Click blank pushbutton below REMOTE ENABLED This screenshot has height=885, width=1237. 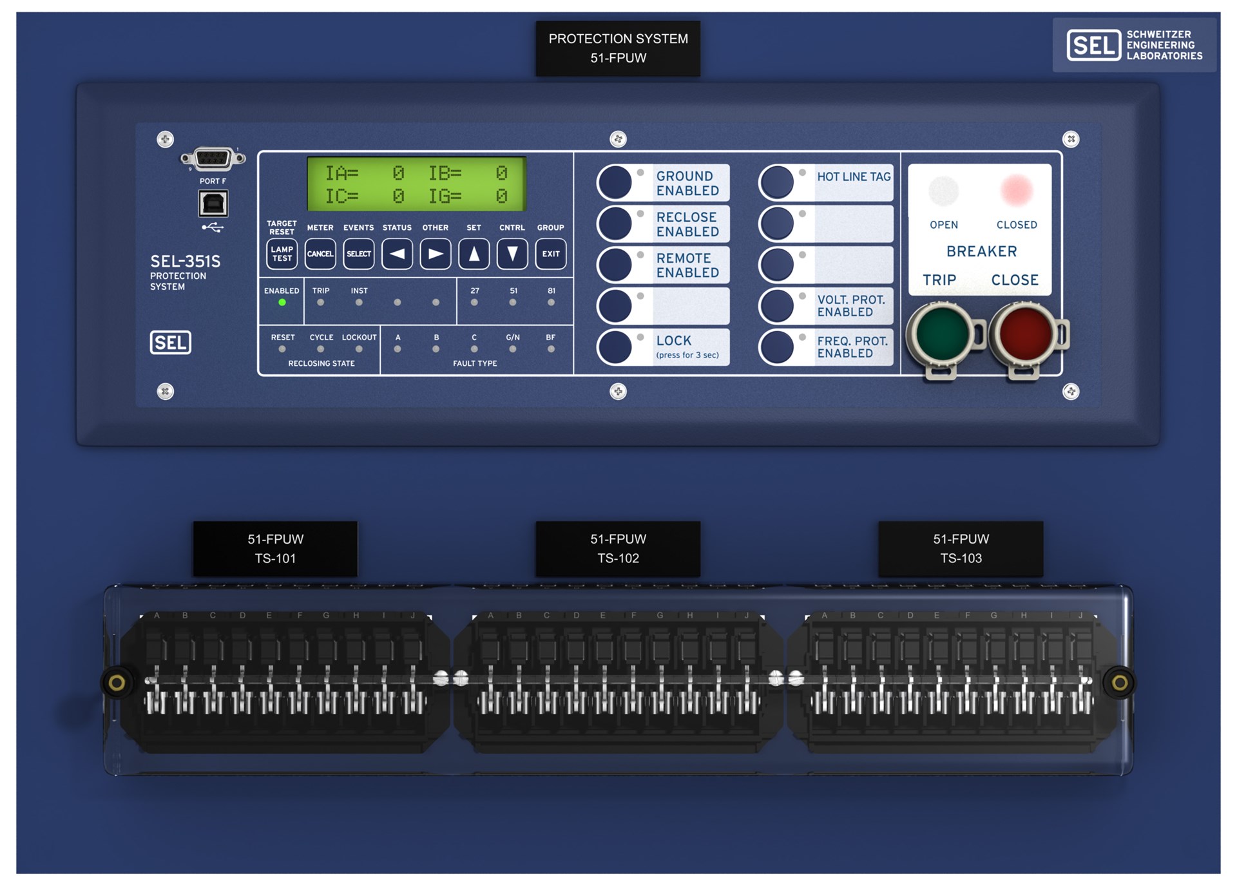point(615,306)
